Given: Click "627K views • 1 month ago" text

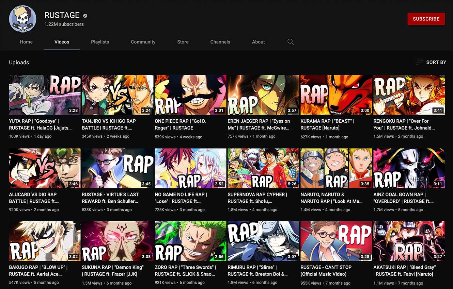Looking at the screenshot, I should click(324, 137).
